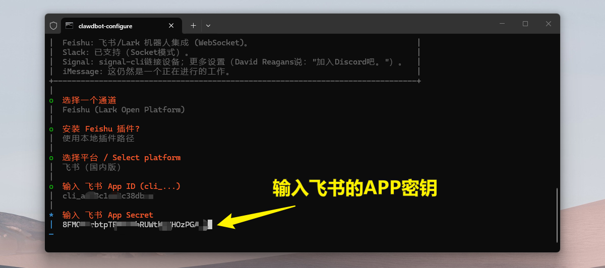Viewport: 605px width, 268px height.
Task: Click the '选择平台 / Select platform' prompt
Action: click(x=121, y=158)
